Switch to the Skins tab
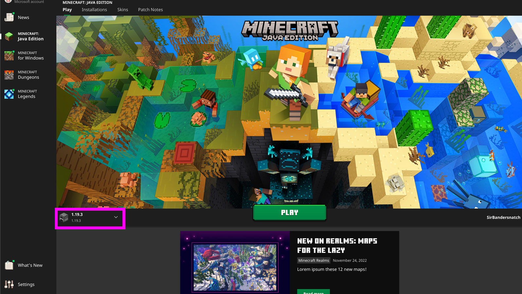Viewport: 522px width, 294px height. click(123, 9)
